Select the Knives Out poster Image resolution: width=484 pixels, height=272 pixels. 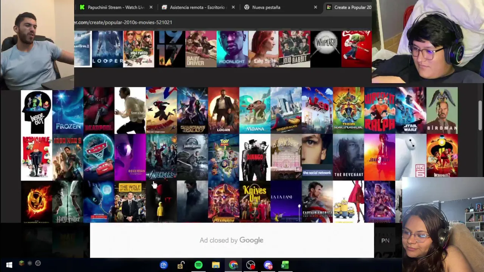255,202
